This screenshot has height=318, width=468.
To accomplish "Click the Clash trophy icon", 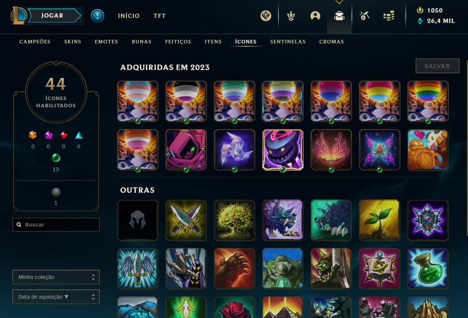I will click(x=291, y=16).
